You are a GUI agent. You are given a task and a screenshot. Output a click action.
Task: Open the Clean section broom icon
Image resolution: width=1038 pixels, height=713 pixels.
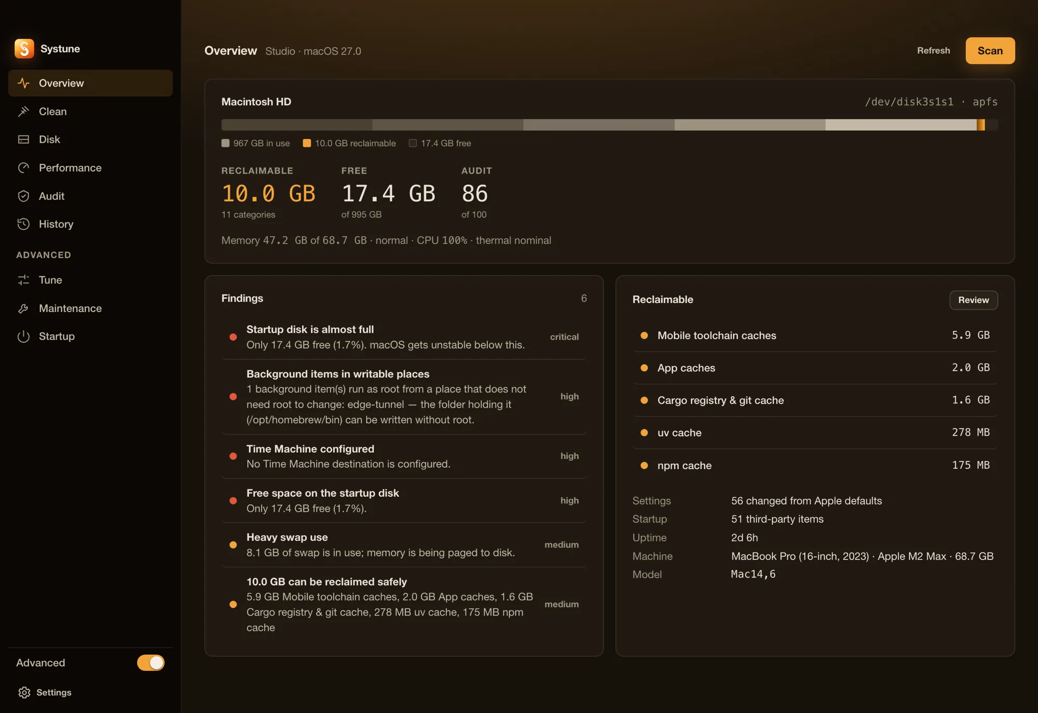[23, 111]
